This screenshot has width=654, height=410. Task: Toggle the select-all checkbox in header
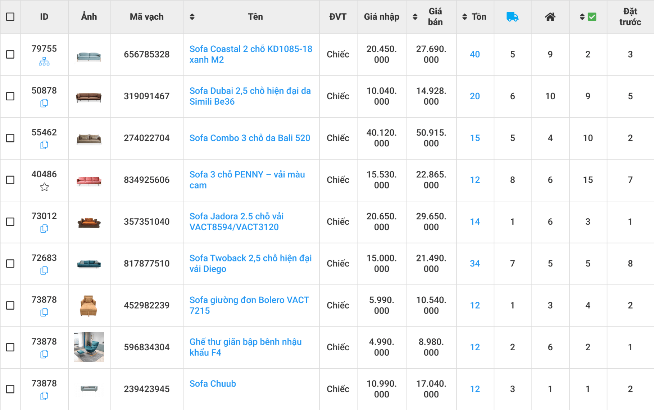click(10, 17)
